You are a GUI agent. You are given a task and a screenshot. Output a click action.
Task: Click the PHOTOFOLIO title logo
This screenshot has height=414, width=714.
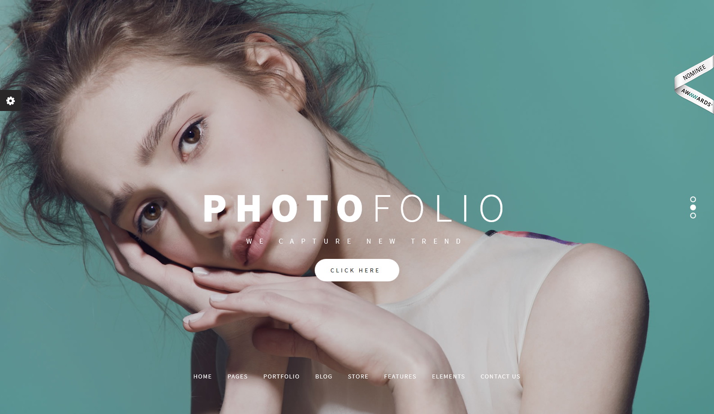(354, 209)
